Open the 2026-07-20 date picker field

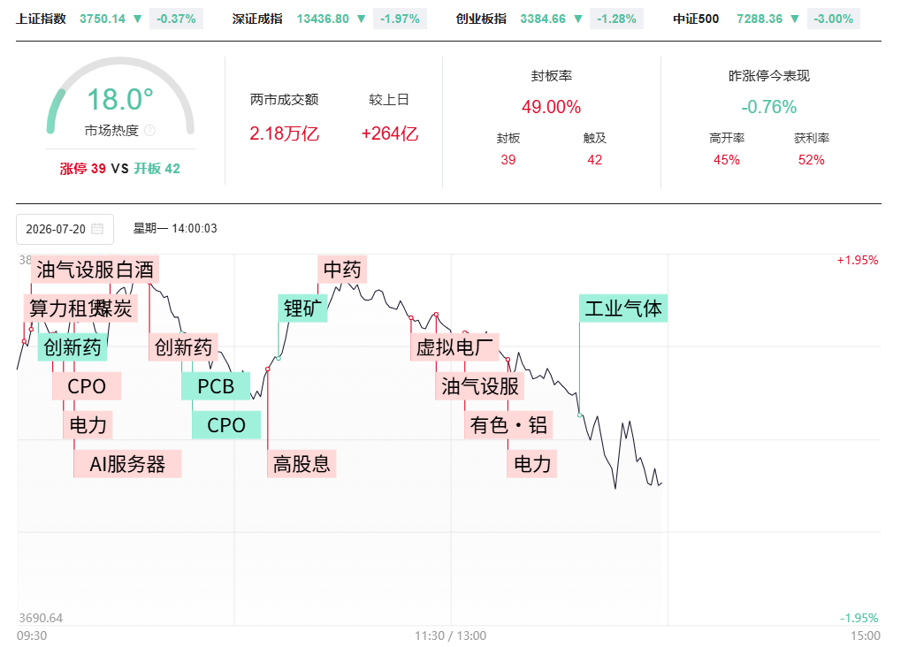tap(65, 229)
